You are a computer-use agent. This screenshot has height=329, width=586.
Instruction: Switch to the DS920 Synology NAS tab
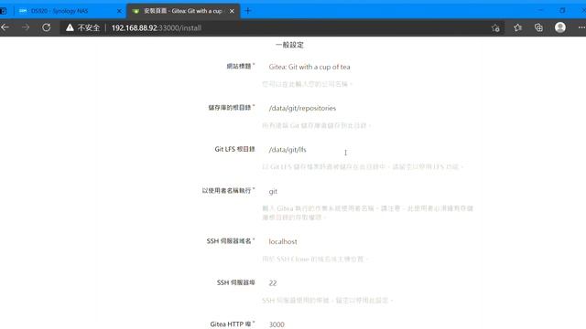(70, 11)
